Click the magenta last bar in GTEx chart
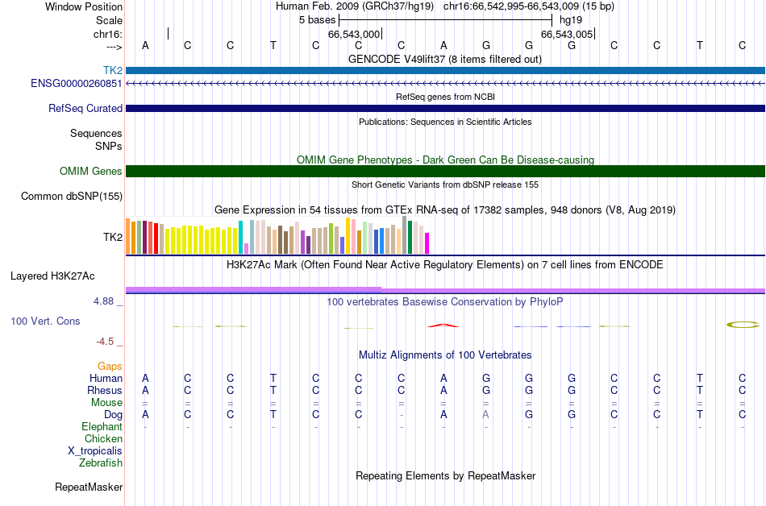766x506 pixels. [427, 243]
